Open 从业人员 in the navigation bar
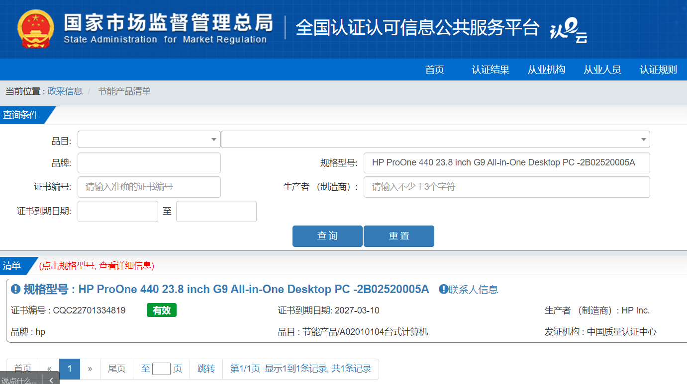The height and width of the screenshot is (384, 687). [x=602, y=70]
